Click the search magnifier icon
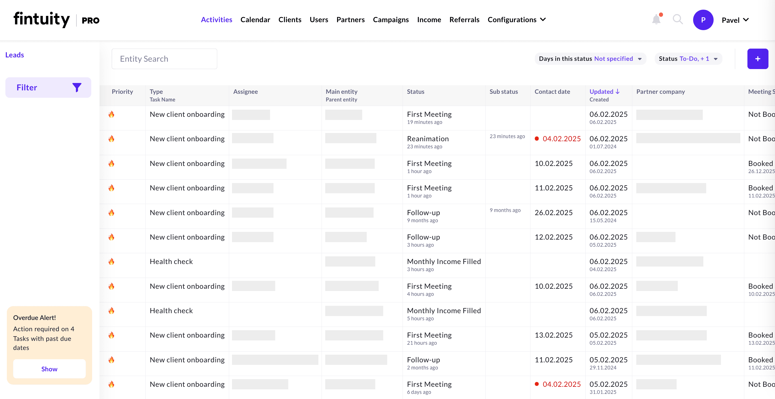This screenshot has height=399, width=775. pyautogui.click(x=677, y=20)
